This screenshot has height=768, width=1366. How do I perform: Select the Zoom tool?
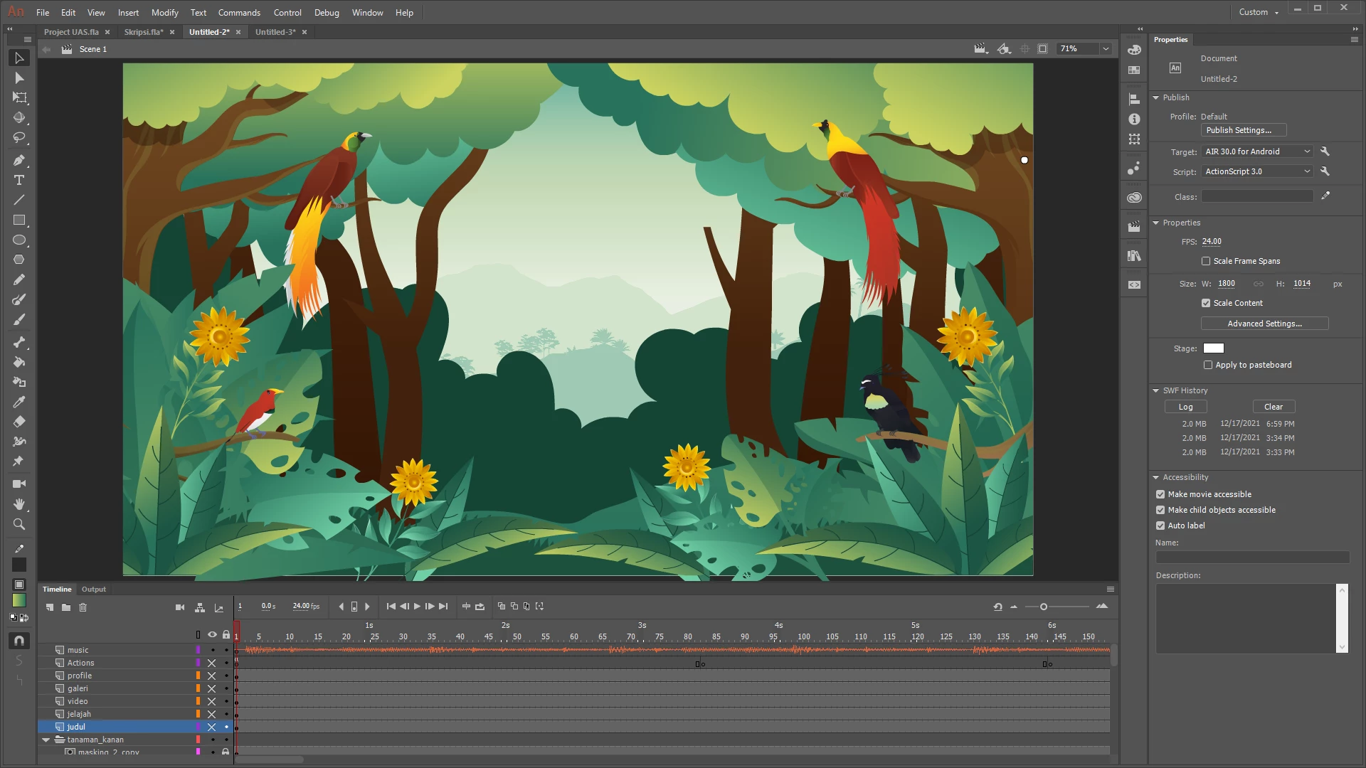19,524
